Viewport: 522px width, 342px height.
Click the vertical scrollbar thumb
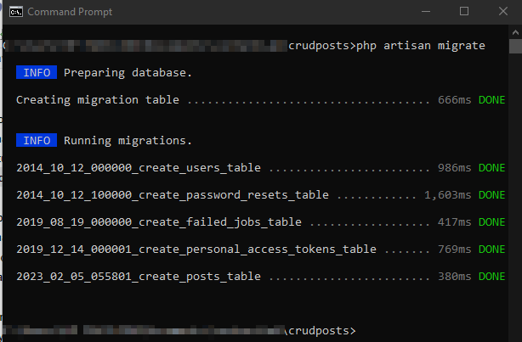(x=515, y=46)
